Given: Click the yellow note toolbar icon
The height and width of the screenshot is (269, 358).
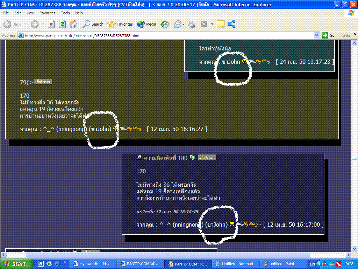Looking at the screenshot, I should click(x=220, y=24).
